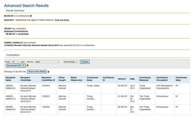Select the Results Summary section heading
Image resolution: width=195 pixels, height=120 pixels.
tap(15, 11)
